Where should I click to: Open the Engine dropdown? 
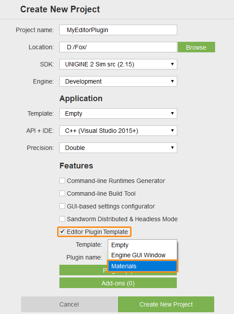[x=118, y=81]
